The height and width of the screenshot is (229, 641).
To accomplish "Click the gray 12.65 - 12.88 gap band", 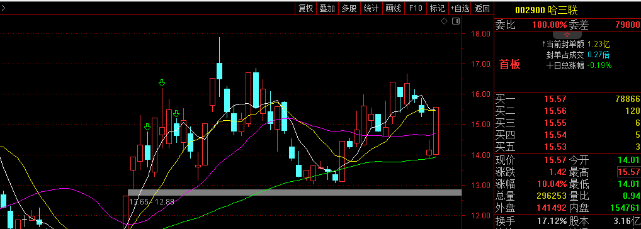I will pos(294,193).
